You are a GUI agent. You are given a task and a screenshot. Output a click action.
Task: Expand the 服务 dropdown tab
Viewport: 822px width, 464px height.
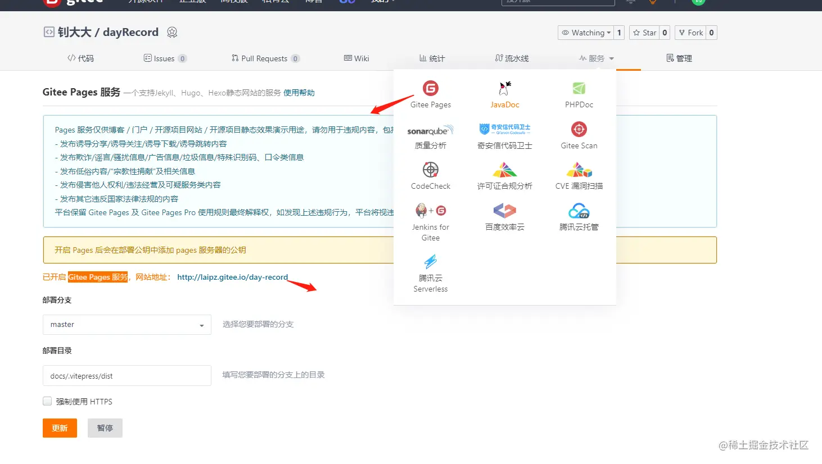596,58
